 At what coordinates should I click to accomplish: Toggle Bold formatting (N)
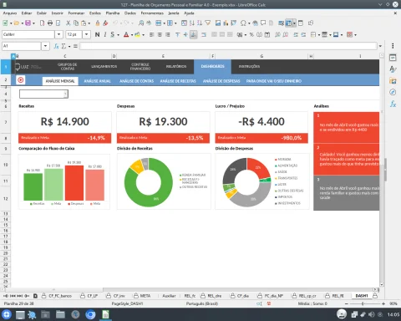click(97, 34)
